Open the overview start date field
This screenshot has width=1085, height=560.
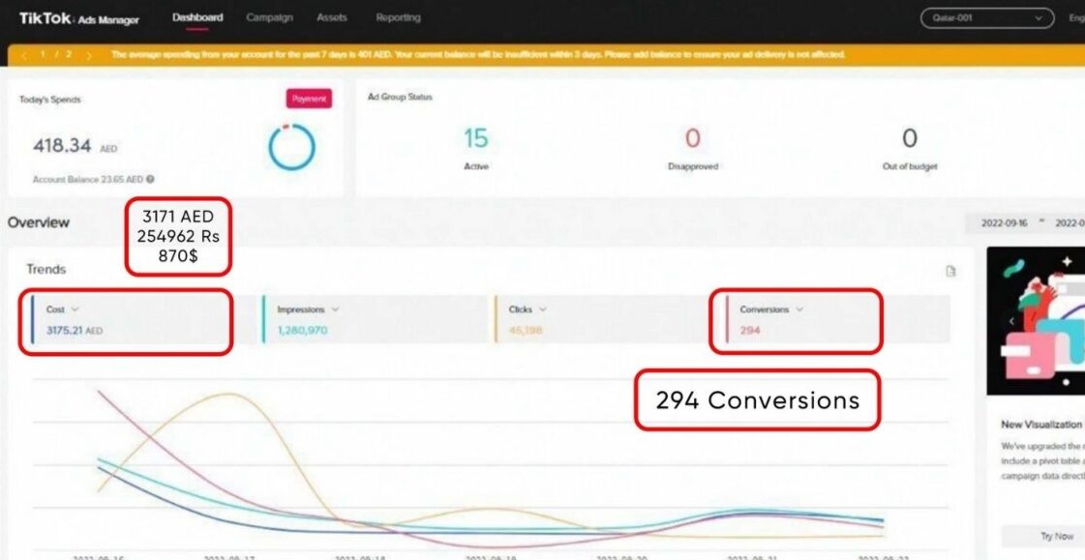point(1003,222)
